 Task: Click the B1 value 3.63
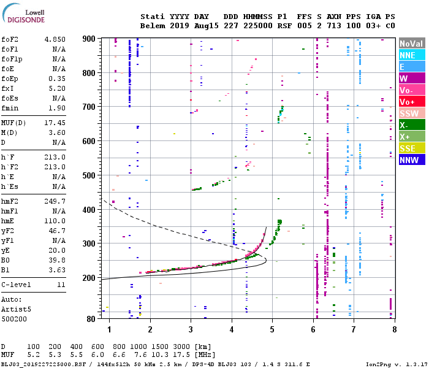[57, 270]
